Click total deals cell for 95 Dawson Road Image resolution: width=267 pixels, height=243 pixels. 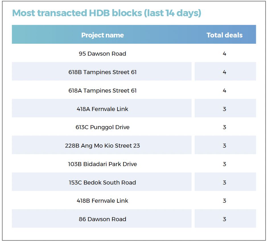pyautogui.click(x=224, y=54)
